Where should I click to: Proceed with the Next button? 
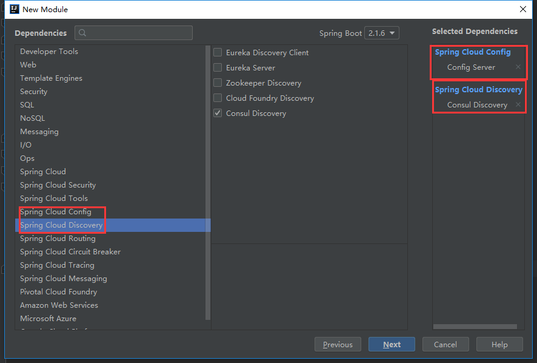(392, 344)
